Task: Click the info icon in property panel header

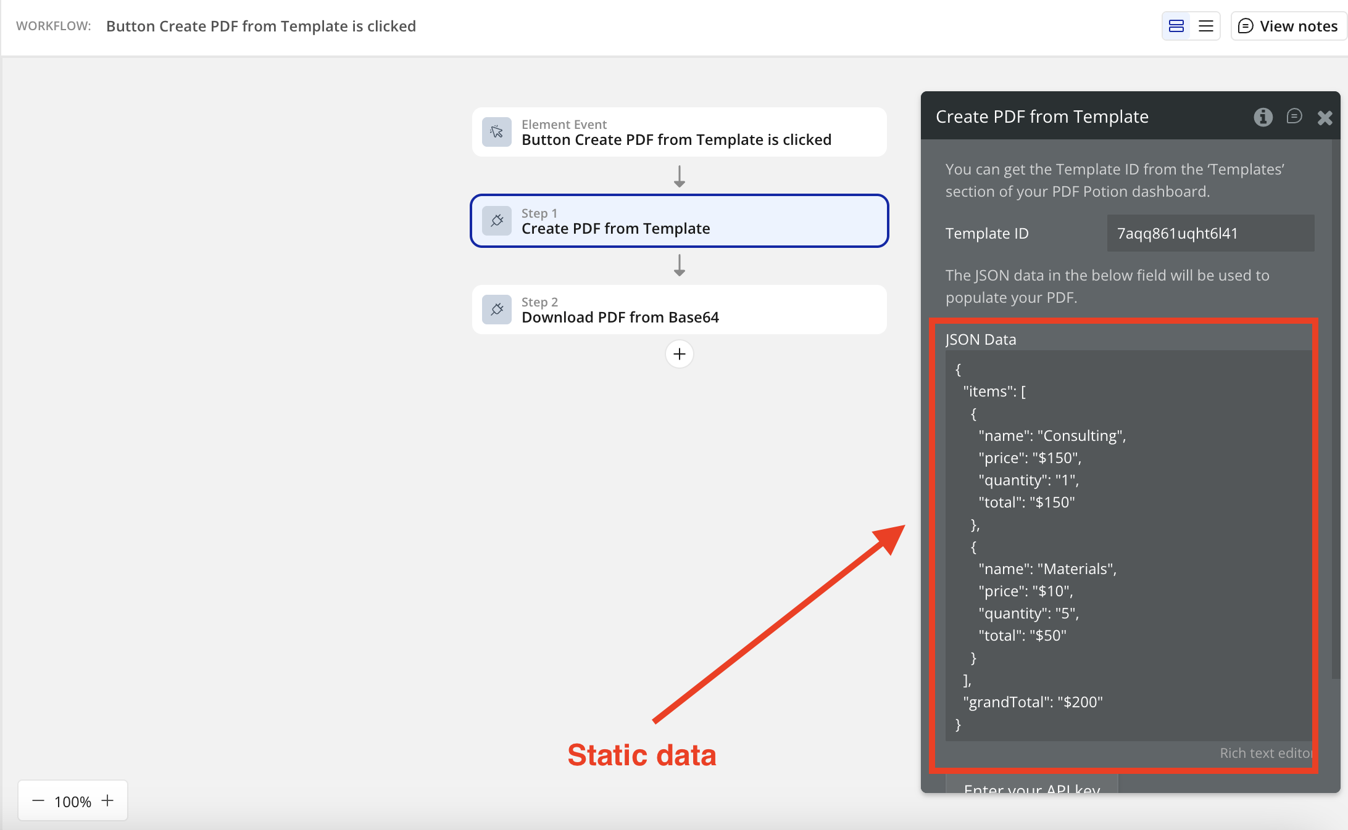Action: pos(1263,117)
